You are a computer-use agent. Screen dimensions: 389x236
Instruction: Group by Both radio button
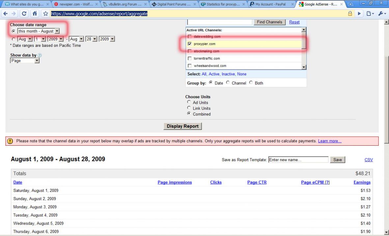[251, 83]
